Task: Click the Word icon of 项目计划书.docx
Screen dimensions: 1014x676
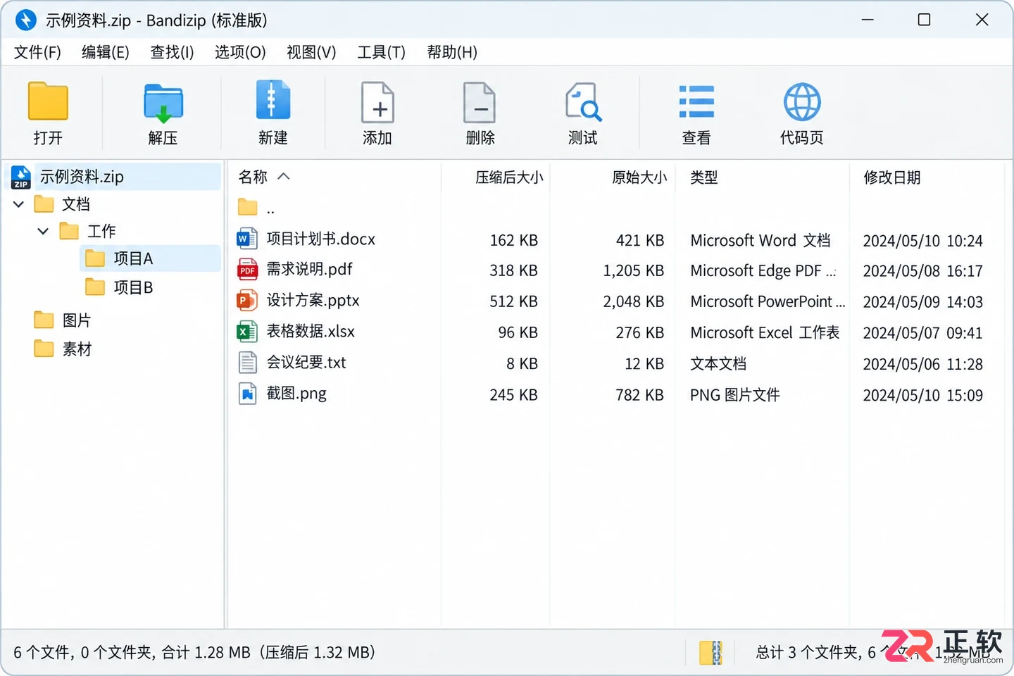Action: 247,239
